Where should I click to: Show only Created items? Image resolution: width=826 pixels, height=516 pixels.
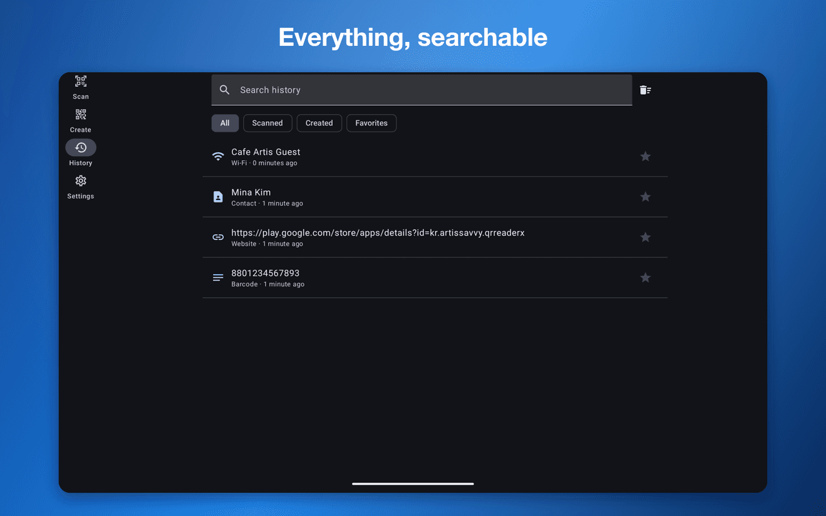[319, 123]
